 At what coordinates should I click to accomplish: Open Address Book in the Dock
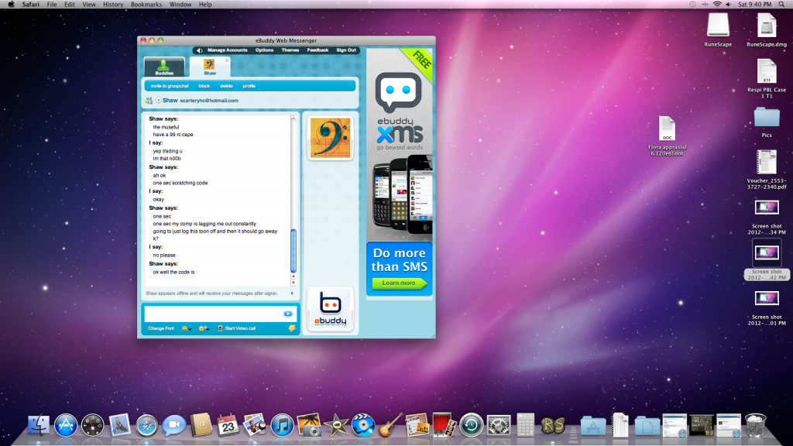coord(201,425)
